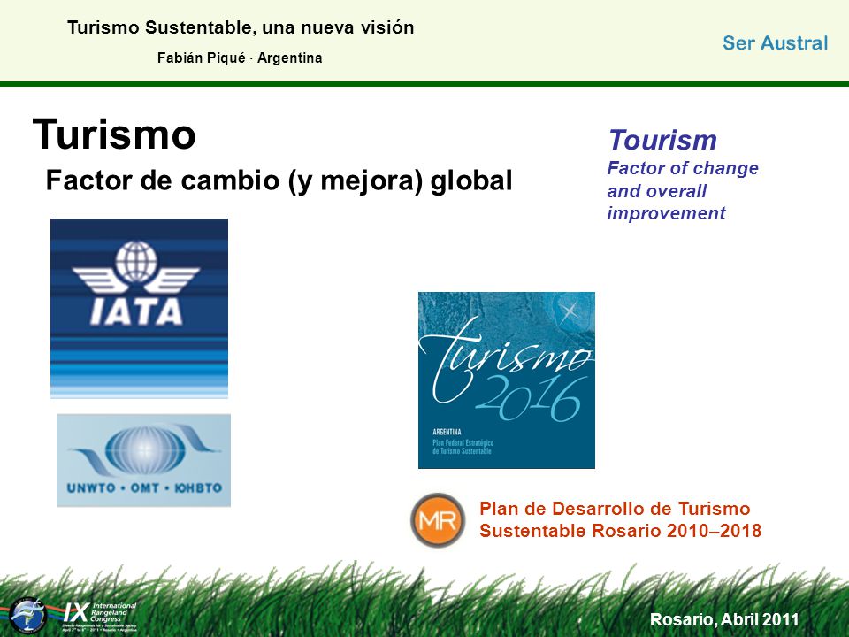Select the 'Turismo' main heading

[x=114, y=134]
